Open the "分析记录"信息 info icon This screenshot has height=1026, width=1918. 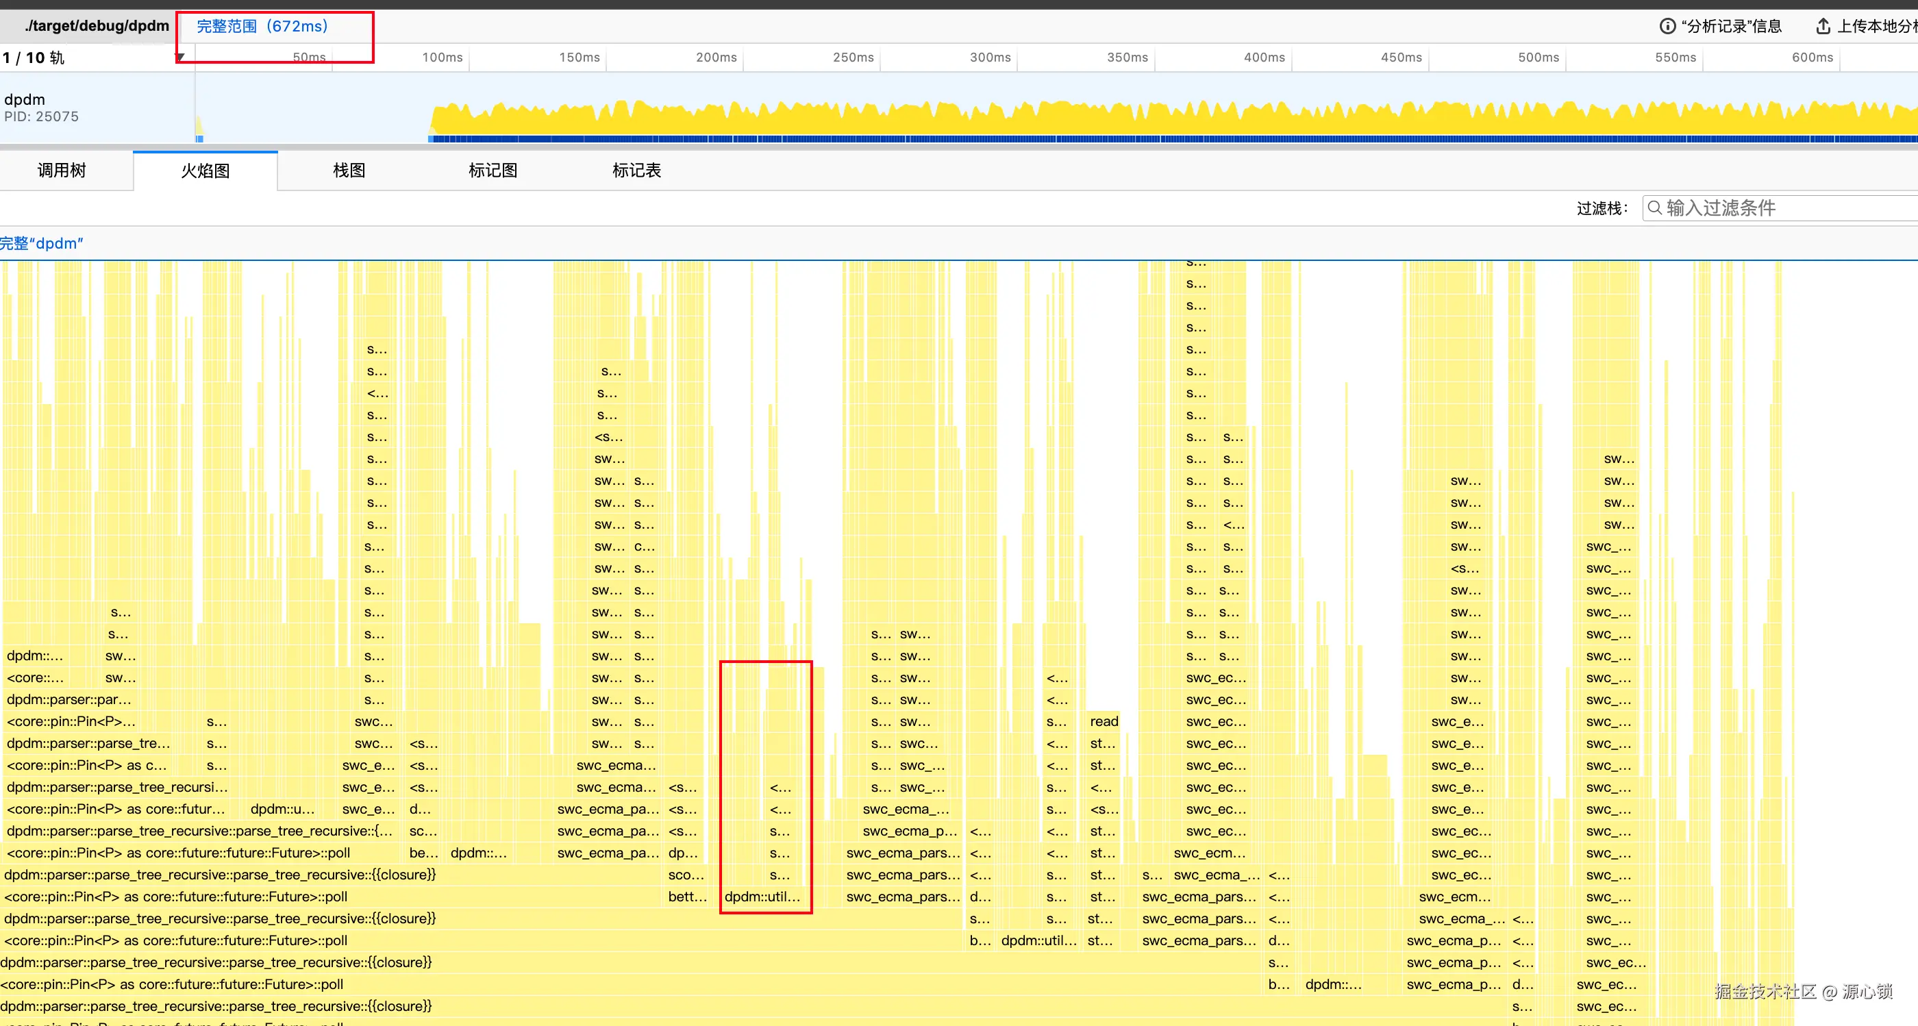(1668, 27)
